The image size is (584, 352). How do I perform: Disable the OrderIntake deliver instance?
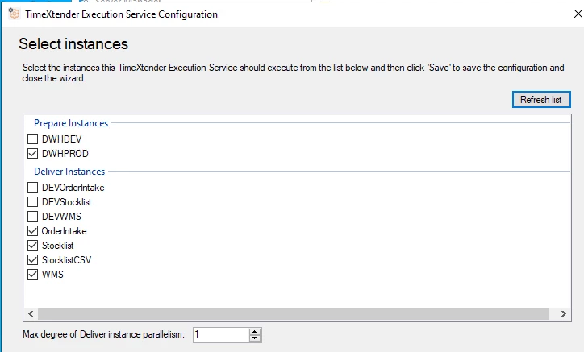[x=33, y=230]
